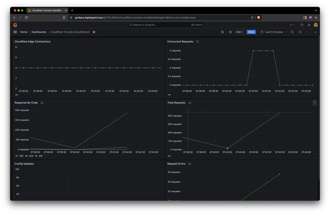330x214 pixels.
Task: Go to Dashboards breadcrumb
Action: point(39,32)
